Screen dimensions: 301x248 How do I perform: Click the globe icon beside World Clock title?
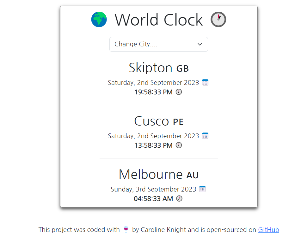pos(99,19)
